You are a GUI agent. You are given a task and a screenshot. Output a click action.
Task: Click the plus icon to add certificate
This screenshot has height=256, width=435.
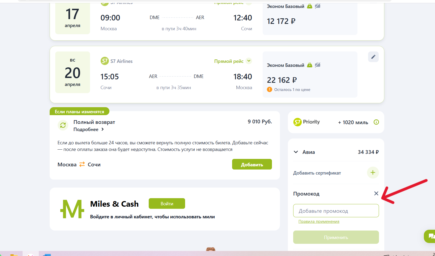coord(373,173)
